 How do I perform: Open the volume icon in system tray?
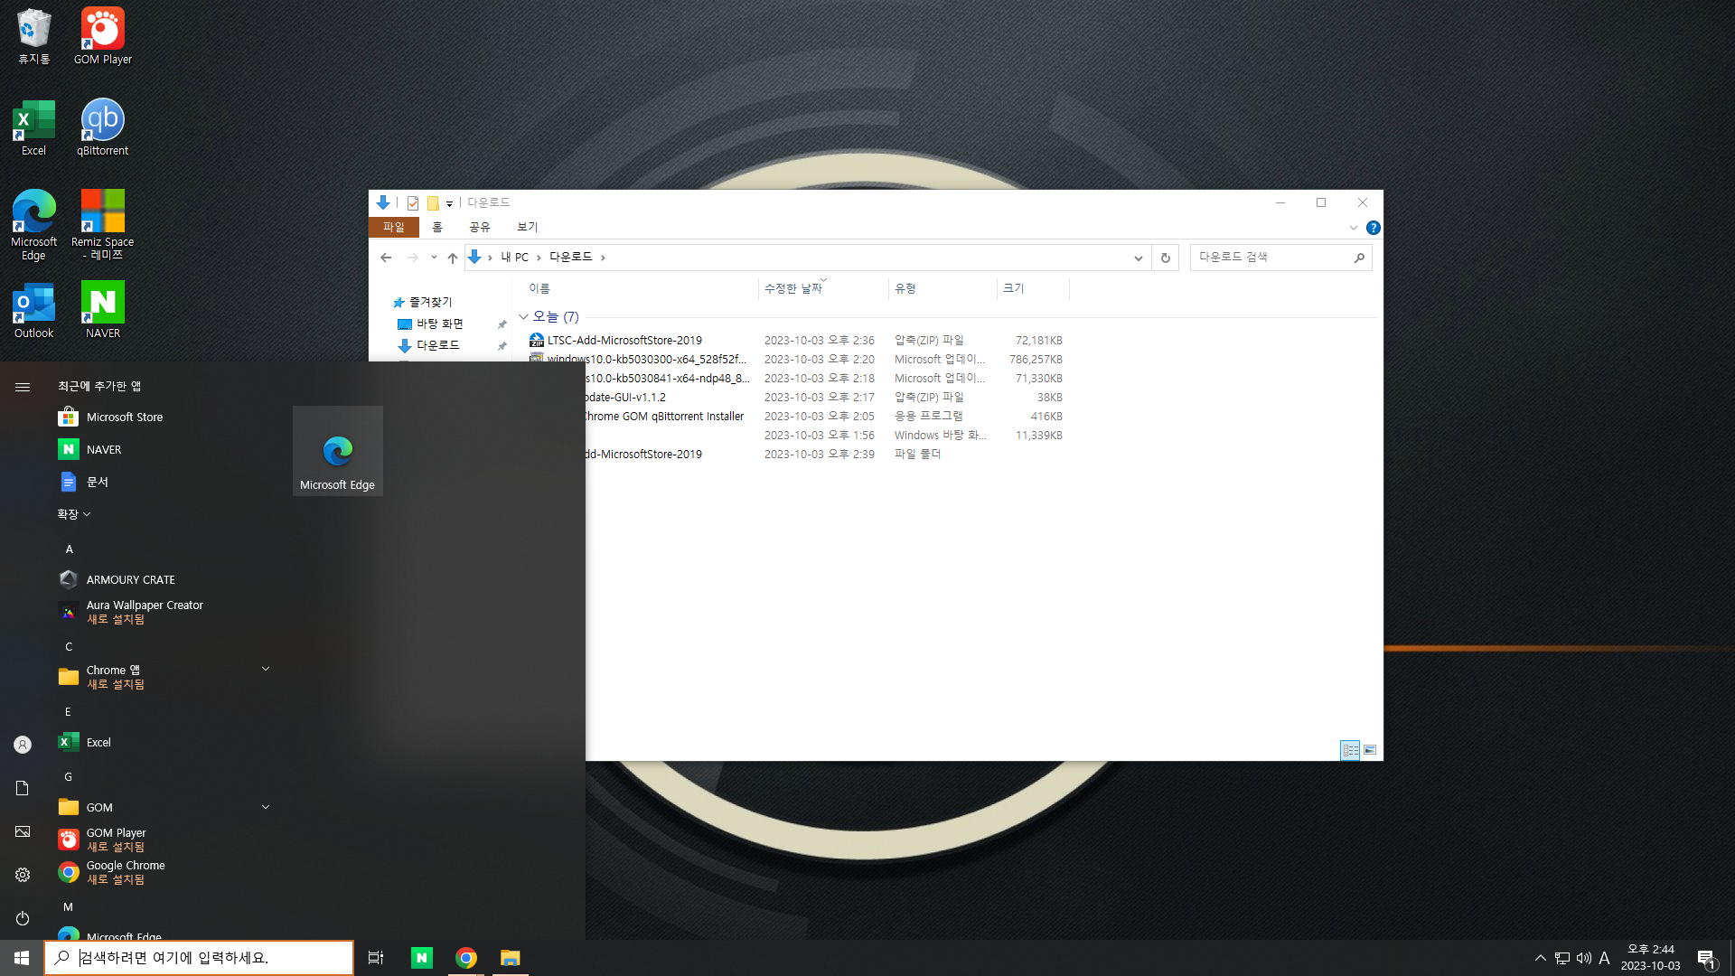pos(1584,958)
